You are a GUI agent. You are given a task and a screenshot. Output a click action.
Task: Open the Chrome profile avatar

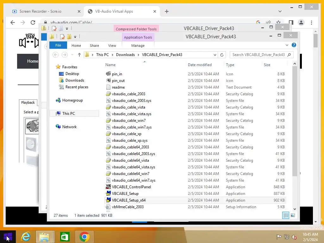pyautogui.click(x=301, y=22)
